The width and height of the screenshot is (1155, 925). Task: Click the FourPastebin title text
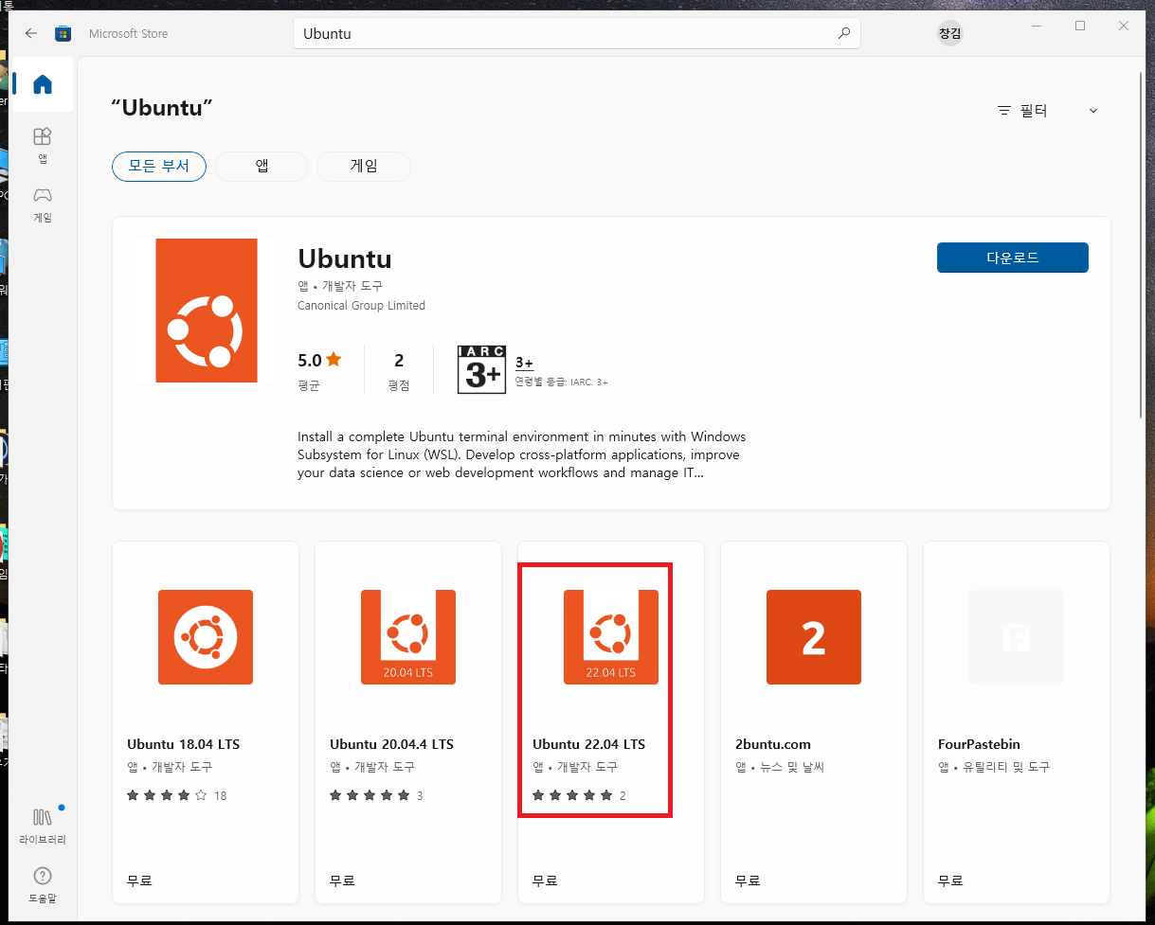tap(979, 744)
